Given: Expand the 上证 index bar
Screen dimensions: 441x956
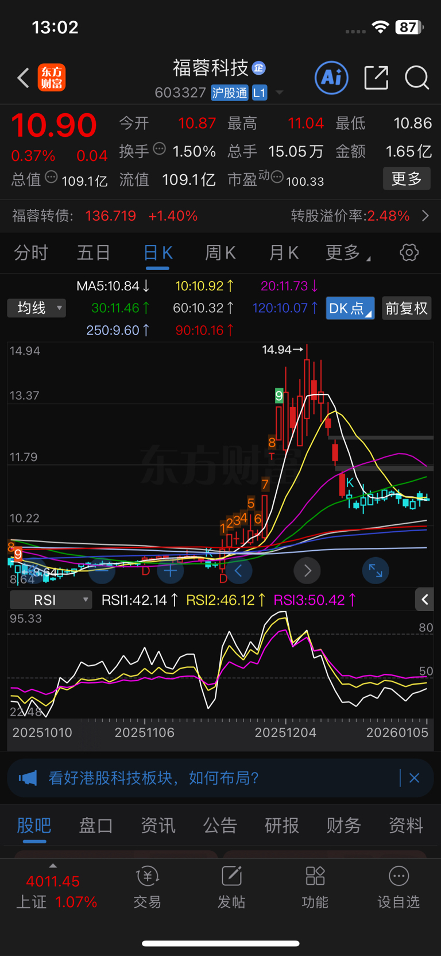Looking at the screenshot, I should click(x=53, y=866).
